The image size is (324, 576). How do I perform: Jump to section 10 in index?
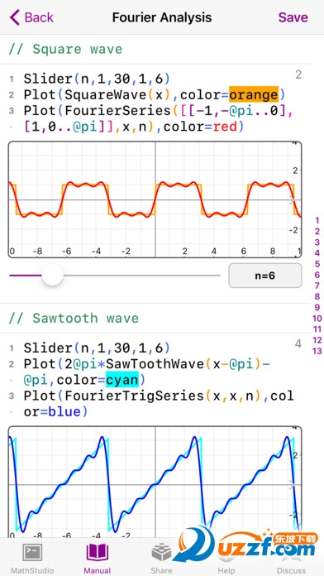click(317, 319)
